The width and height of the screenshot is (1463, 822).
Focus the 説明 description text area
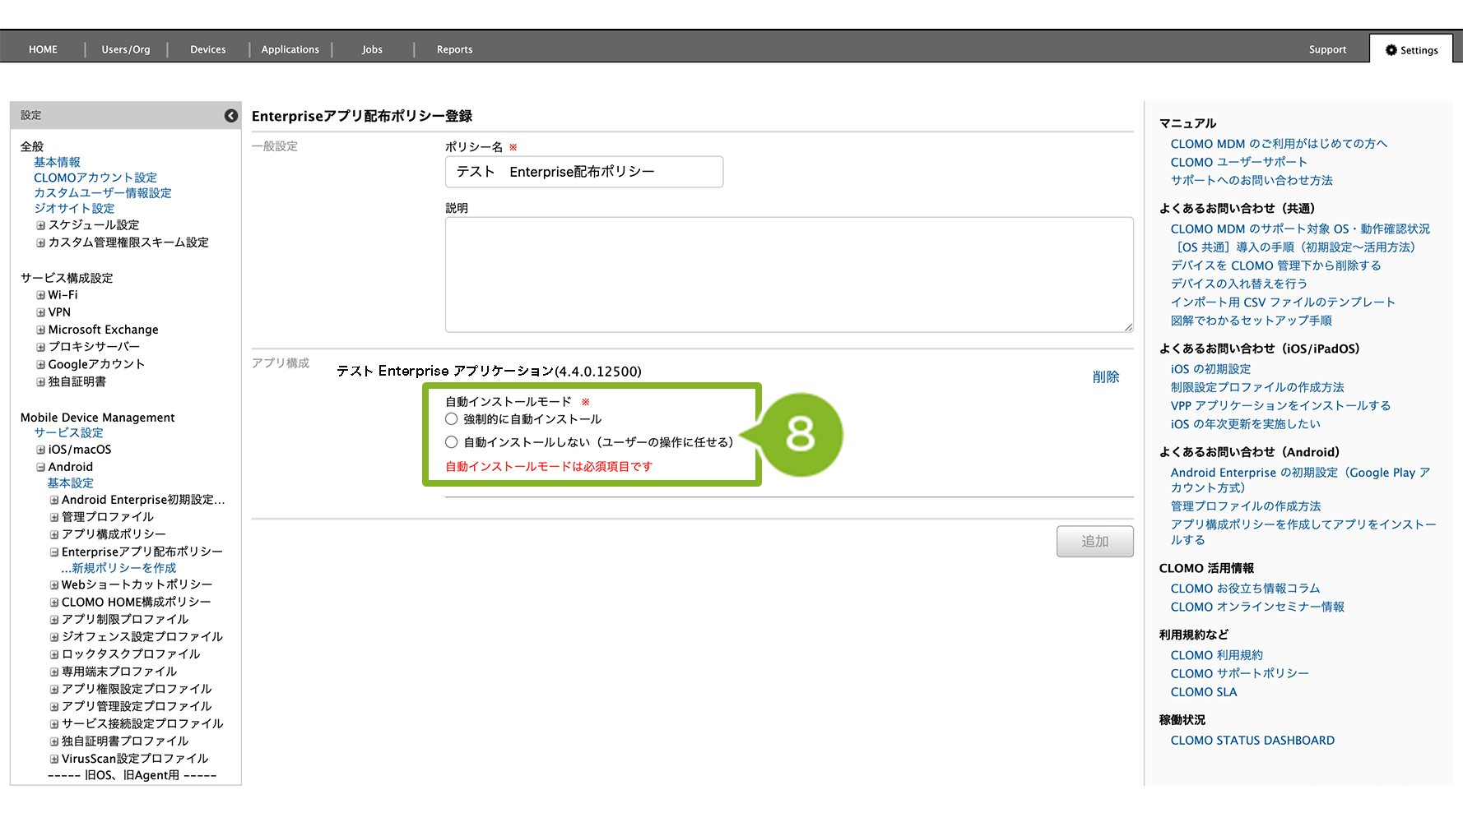[x=788, y=275]
